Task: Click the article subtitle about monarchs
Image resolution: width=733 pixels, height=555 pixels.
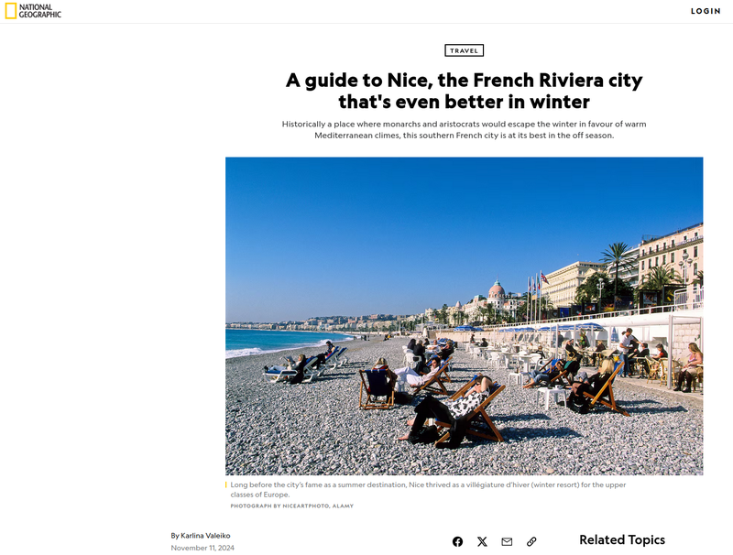Action: pos(464,129)
